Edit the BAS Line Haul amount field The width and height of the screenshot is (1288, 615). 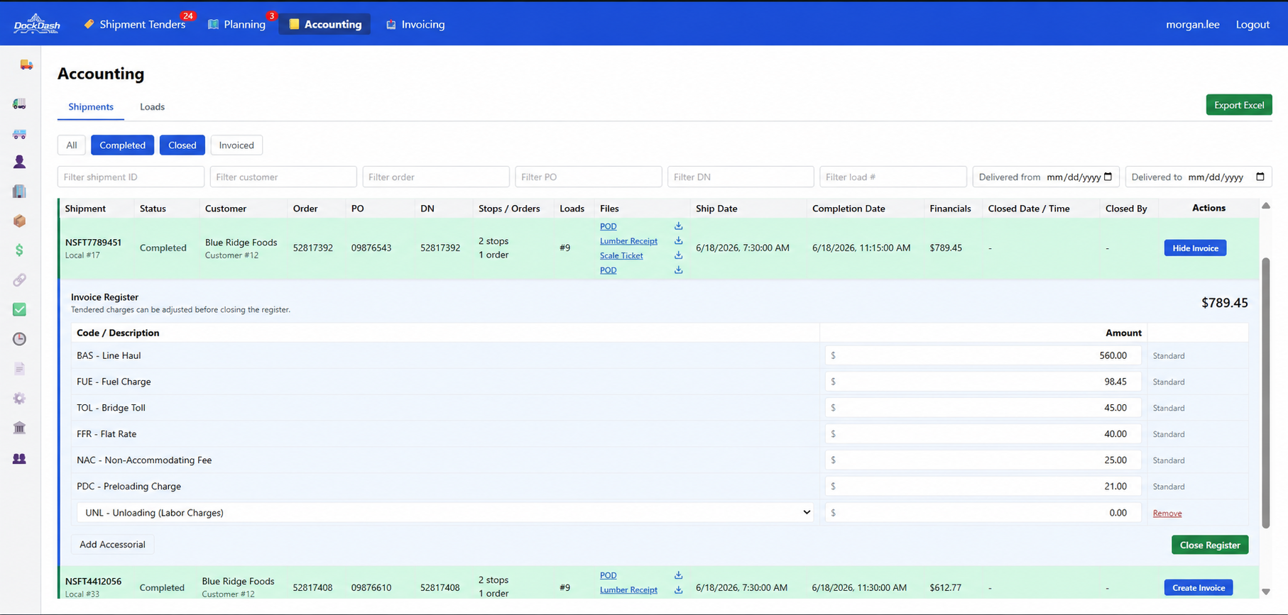[983, 355]
